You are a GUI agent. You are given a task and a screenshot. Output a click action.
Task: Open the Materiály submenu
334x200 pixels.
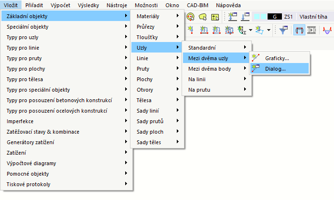[157, 16]
